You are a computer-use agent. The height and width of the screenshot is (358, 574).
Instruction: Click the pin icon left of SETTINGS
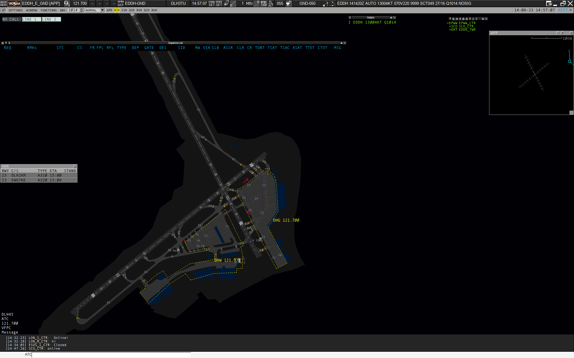click(x=3, y=10)
